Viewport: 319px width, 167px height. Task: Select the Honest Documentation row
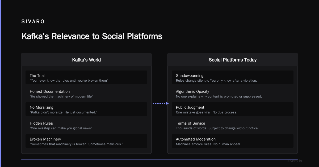pos(86,93)
